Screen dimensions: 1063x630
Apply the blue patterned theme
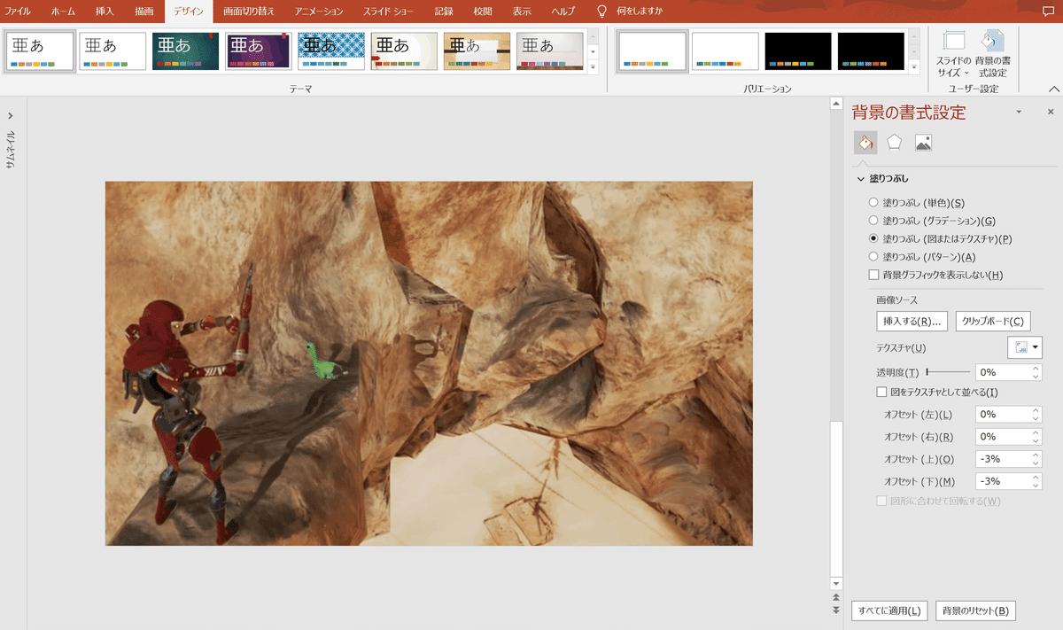click(331, 51)
